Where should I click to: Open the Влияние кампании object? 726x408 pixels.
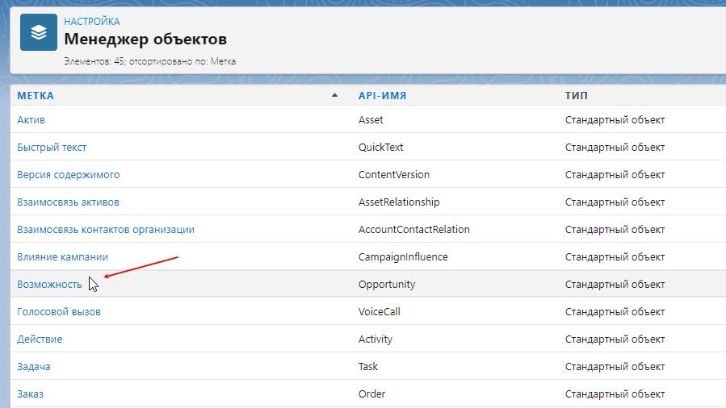(62, 257)
